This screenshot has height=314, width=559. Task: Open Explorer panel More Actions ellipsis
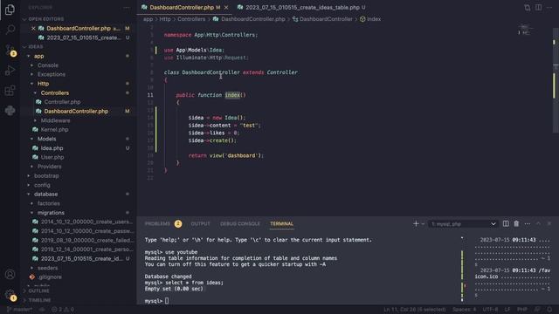click(x=127, y=8)
